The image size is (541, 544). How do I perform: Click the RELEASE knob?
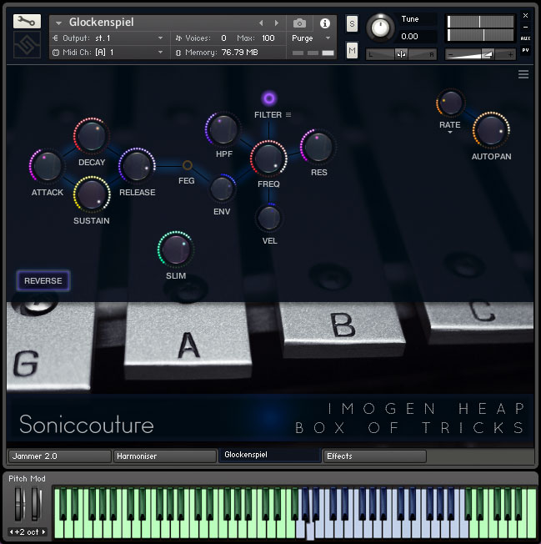coord(137,166)
